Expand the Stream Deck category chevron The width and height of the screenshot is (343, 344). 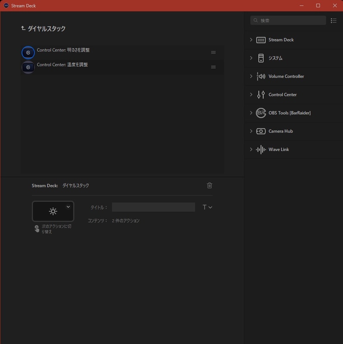[x=251, y=40]
